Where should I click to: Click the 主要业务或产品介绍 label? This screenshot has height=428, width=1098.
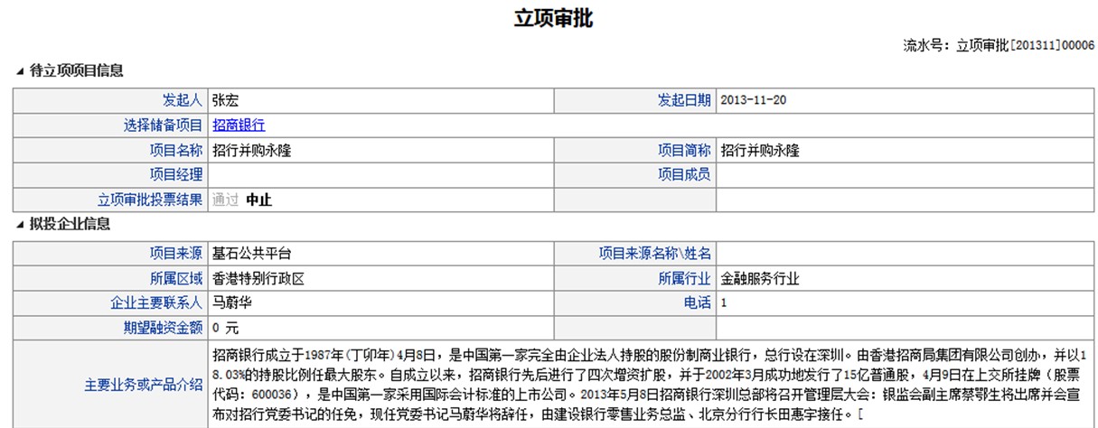pos(143,385)
